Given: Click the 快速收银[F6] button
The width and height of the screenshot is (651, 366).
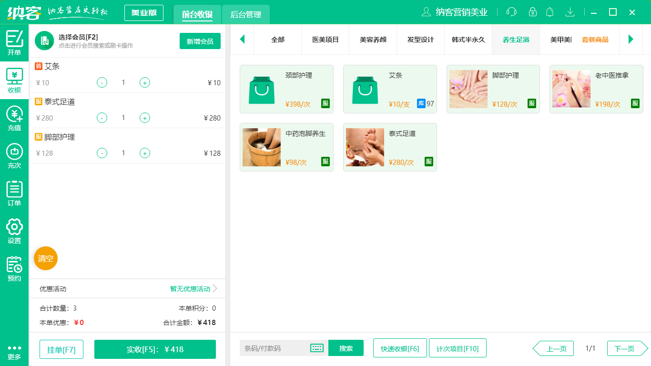Looking at the screenshot, I should (400, 348).
